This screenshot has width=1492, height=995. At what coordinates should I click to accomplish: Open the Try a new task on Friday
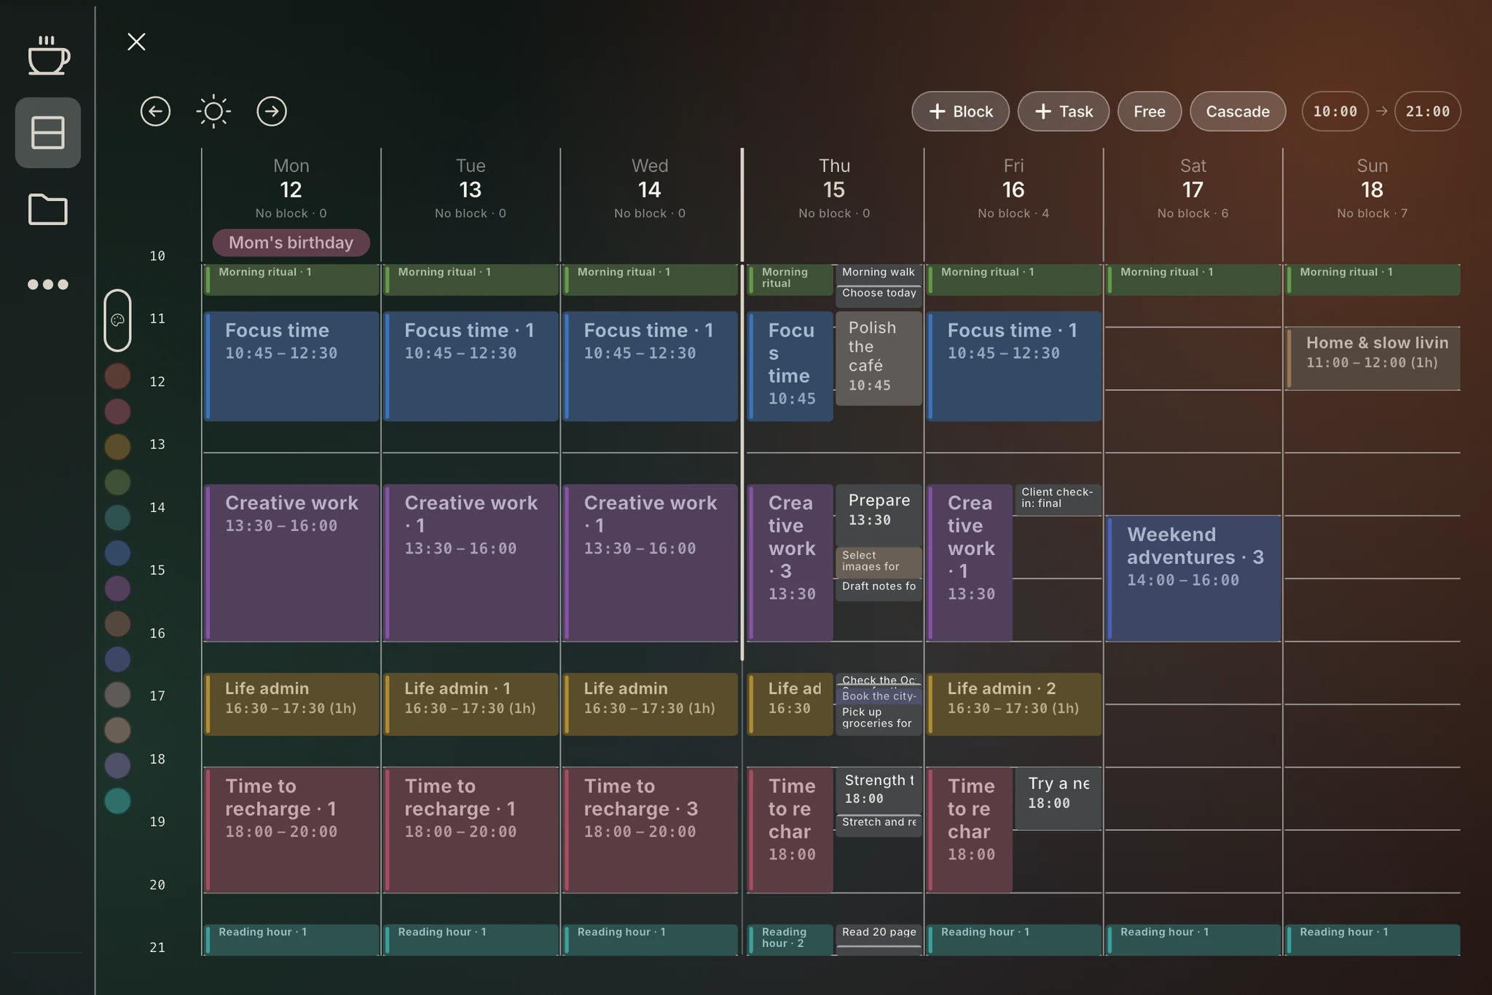click(1058, 798)
